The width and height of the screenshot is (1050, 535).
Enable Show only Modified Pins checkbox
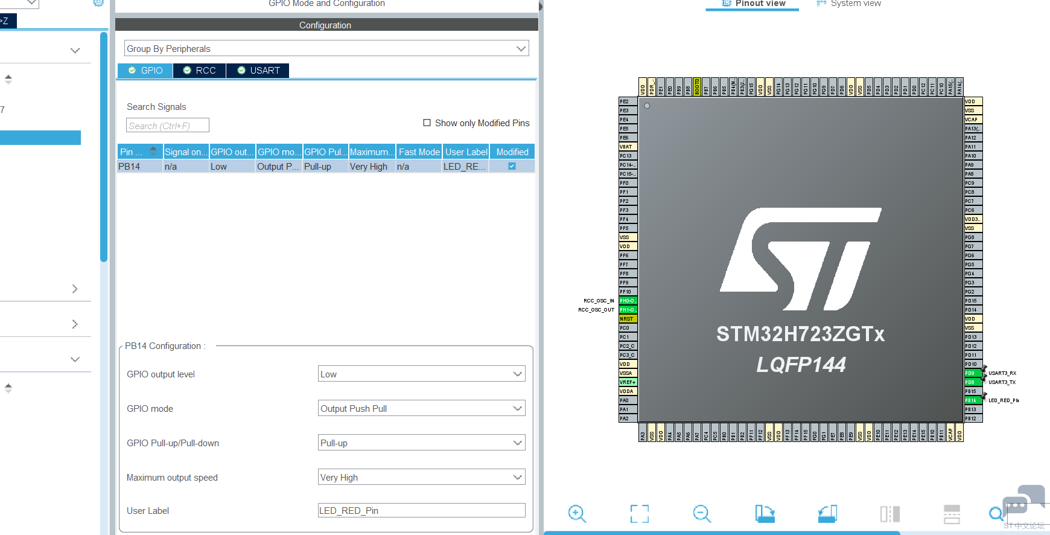click(427, 123)
